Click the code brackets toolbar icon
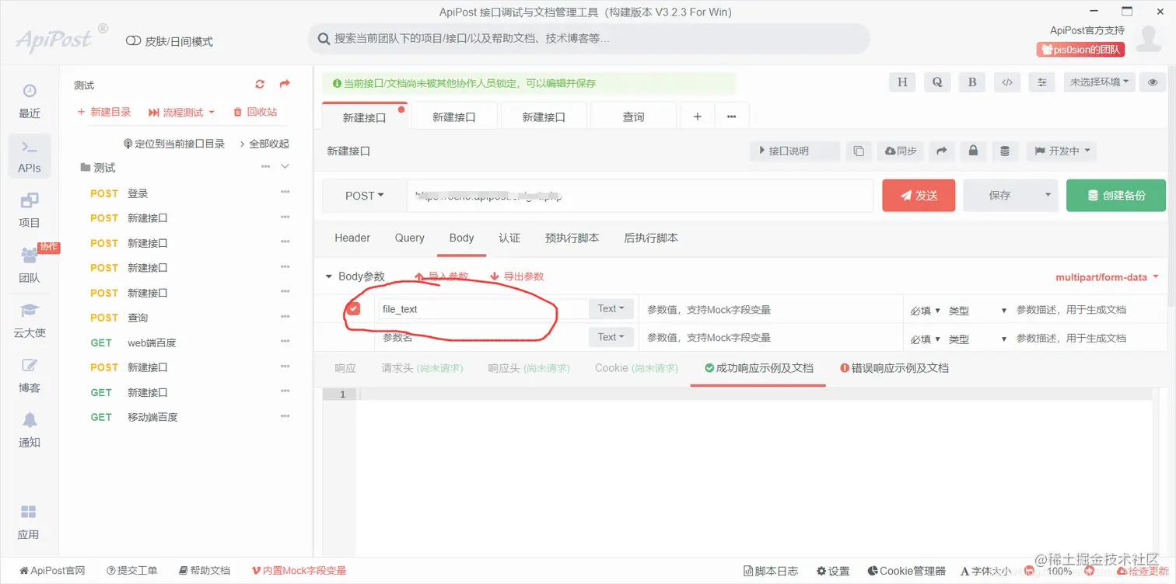Image resolution: width=1176 pixels, height=584 pixels. (x=1007, y=82)
